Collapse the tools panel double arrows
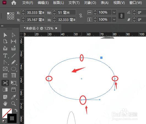 [x=2, y=26]
